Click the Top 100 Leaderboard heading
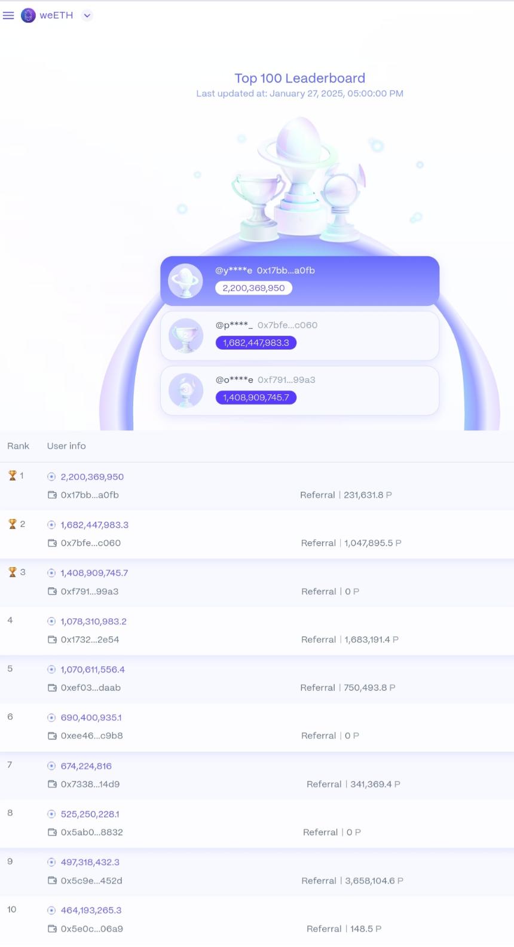 299,78
